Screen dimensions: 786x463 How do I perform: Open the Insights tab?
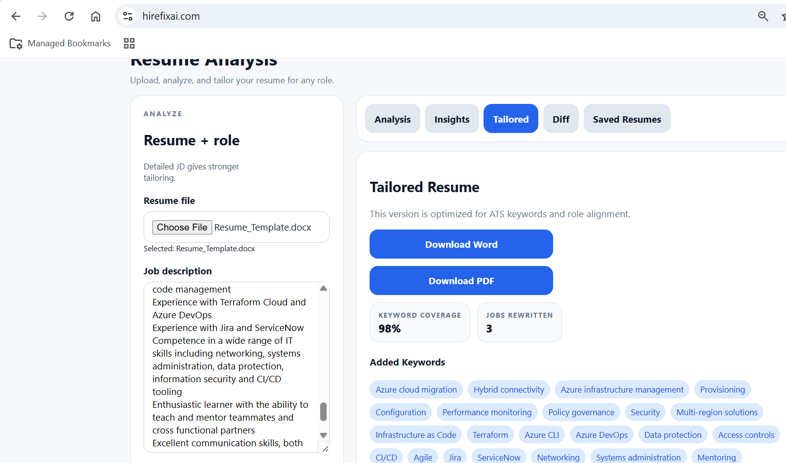pos(451,119)
